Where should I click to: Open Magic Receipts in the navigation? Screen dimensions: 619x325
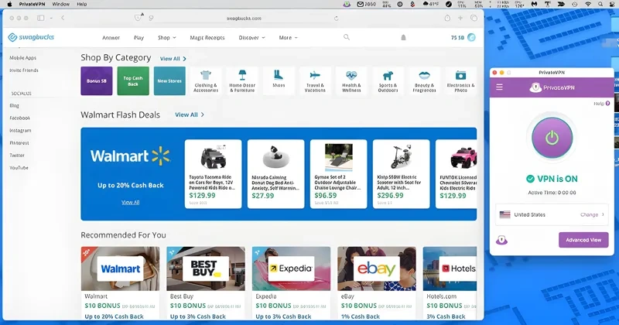pyautogui.click(x=207, y=37)
